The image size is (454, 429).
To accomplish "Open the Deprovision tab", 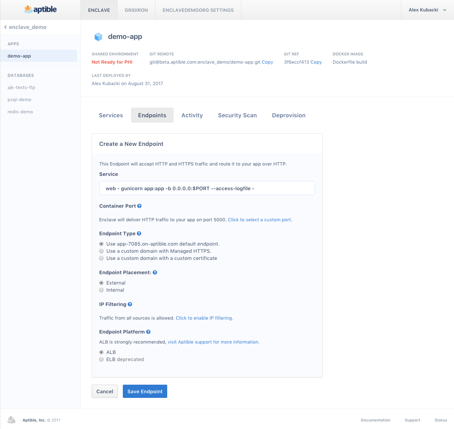I will coord(289,115).
